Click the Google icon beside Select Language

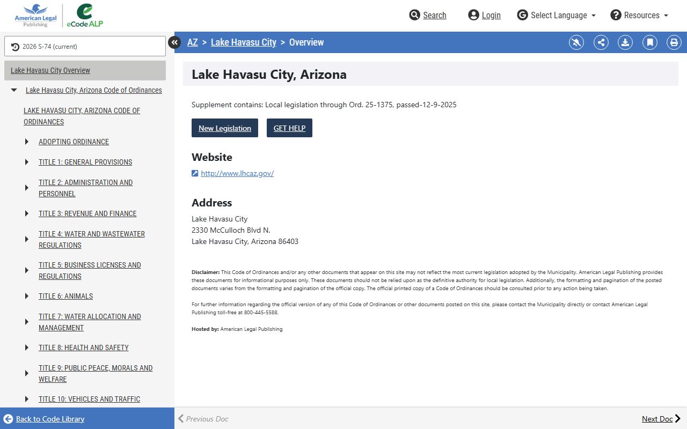click(523, 15)
